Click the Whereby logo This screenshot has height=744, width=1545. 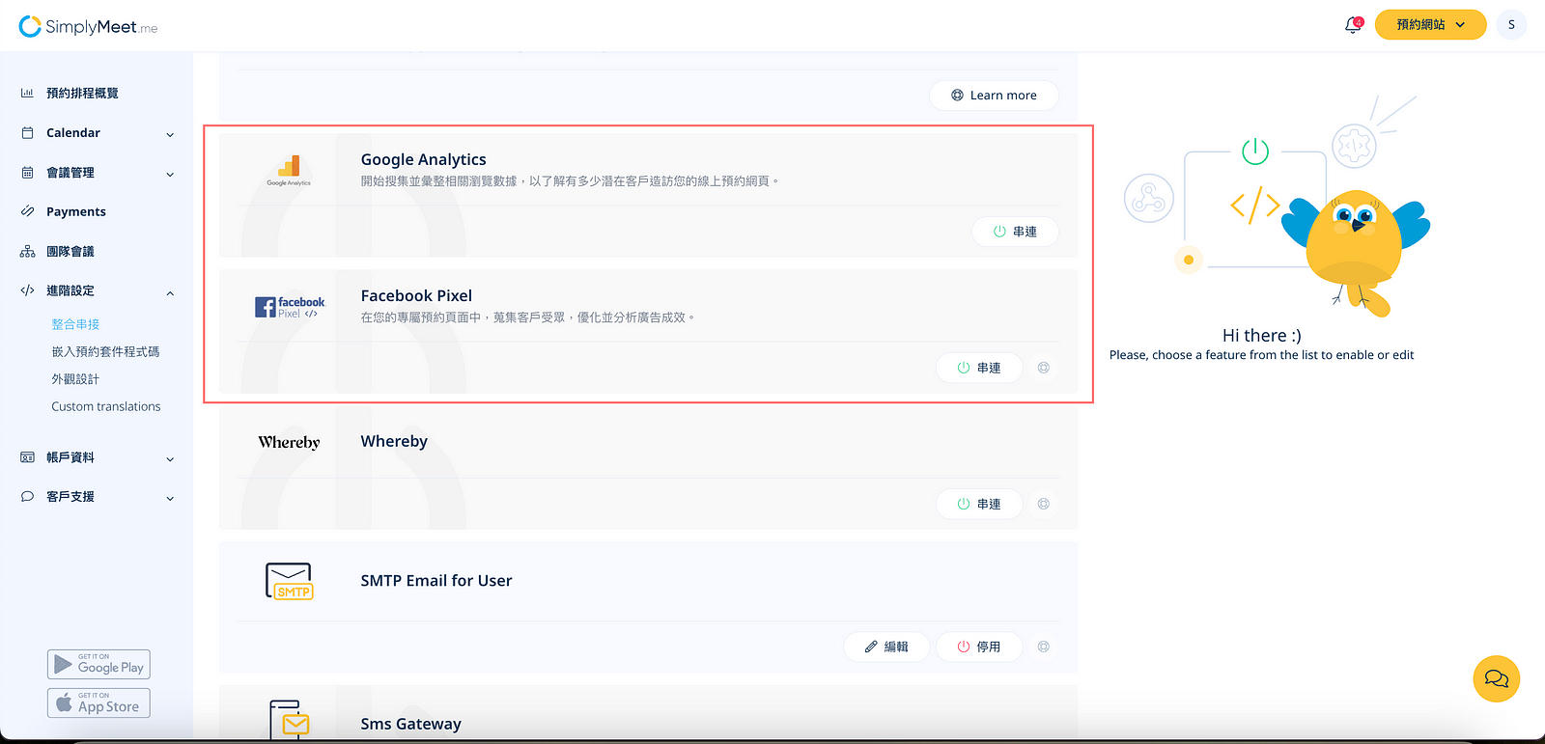coord(289,442)
